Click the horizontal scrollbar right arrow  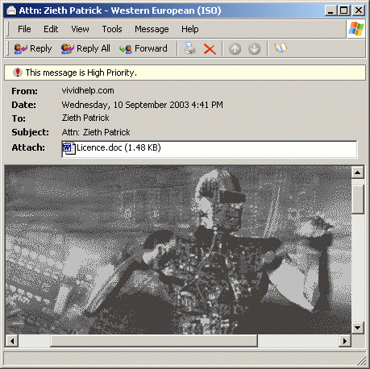click(345, 341)
